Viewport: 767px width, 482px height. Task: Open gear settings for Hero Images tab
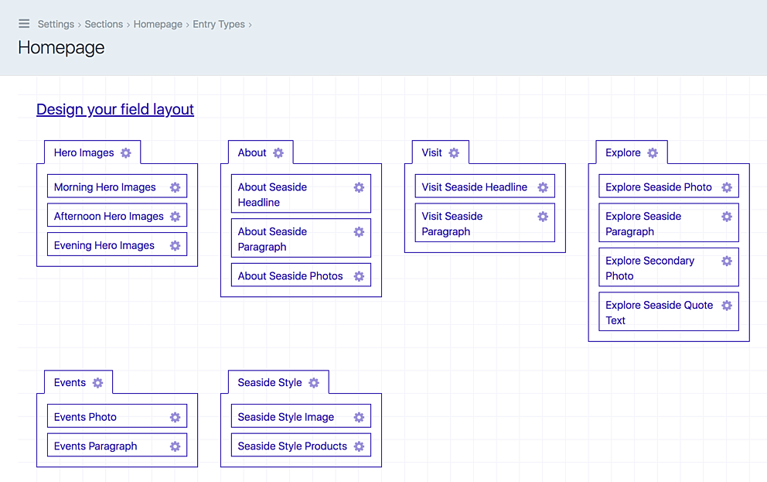click(126, 152)
